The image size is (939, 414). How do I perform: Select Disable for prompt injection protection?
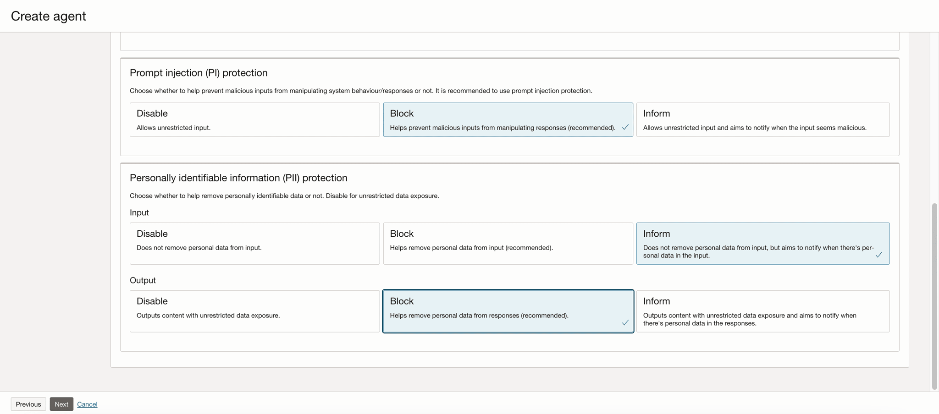254,120
